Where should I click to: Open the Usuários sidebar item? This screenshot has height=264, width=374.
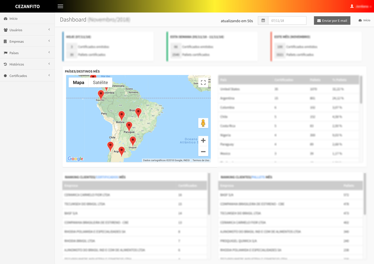[28, 30]
